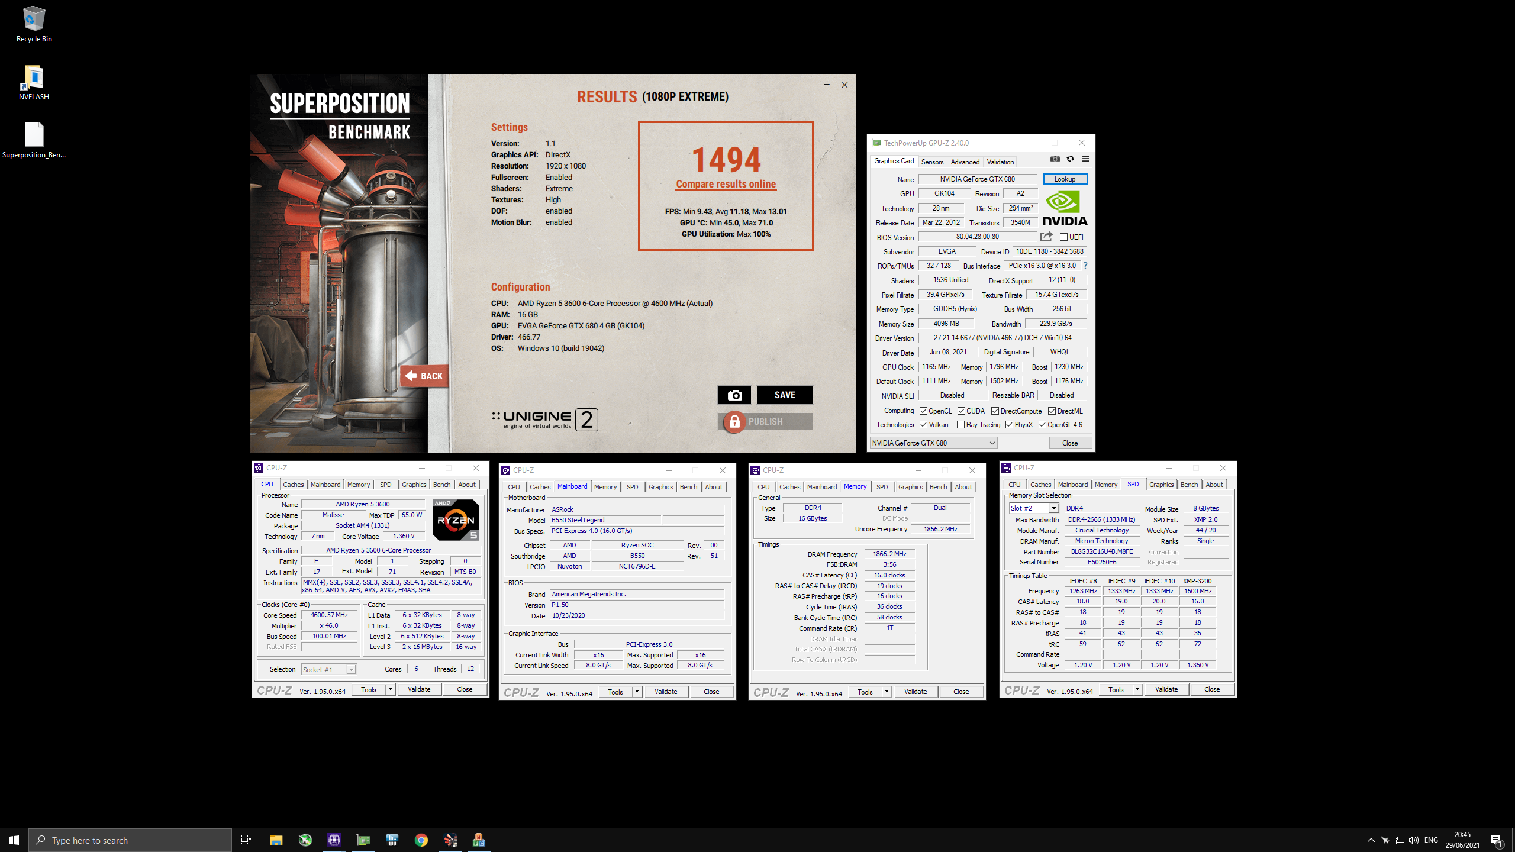1515x852 pixels.
Task: Click Validate in CPU-Z Memory window
Action: pos(916,692)
